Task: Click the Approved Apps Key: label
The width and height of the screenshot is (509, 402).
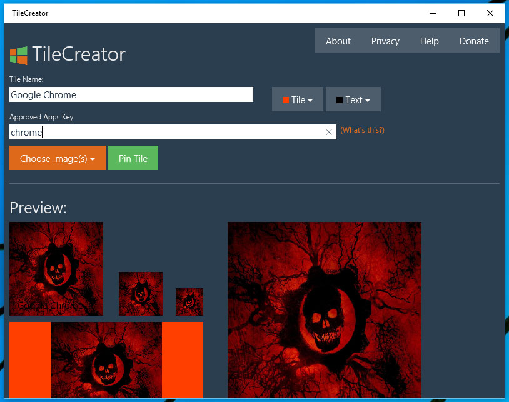Action: click(x=42, y=117)
